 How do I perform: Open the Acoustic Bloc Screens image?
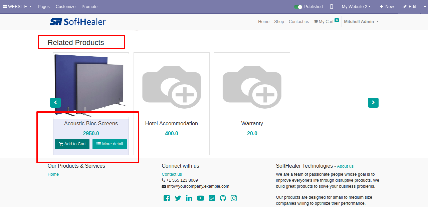pos(91,85)
